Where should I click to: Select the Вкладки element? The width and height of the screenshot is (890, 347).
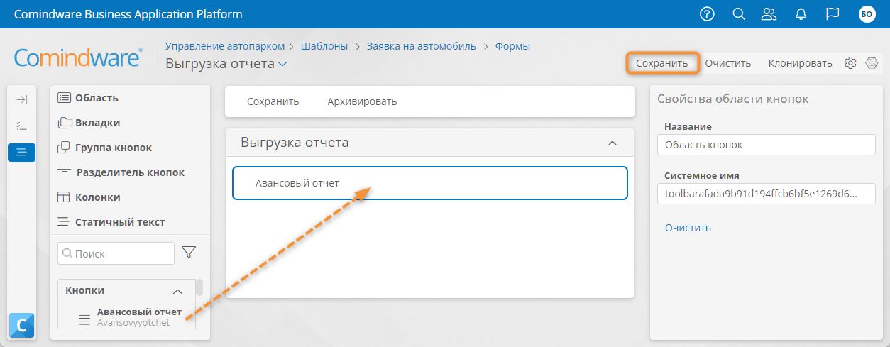point(89,123)
